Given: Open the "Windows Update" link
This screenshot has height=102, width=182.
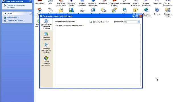Looking at the screenshot, I should (x=13, y=18).
